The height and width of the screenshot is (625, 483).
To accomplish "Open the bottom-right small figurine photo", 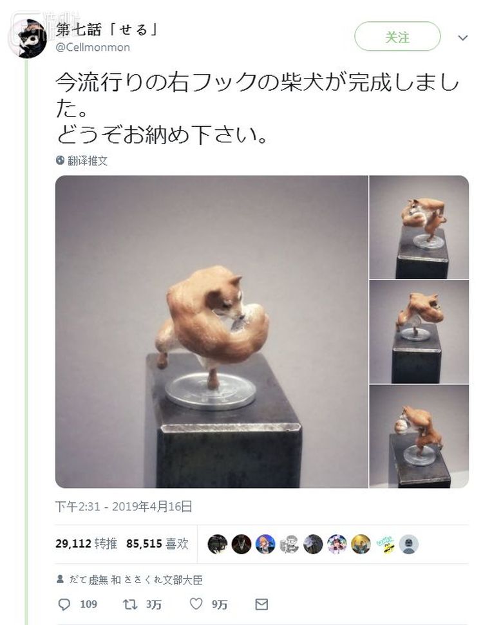I will point(419,436).
